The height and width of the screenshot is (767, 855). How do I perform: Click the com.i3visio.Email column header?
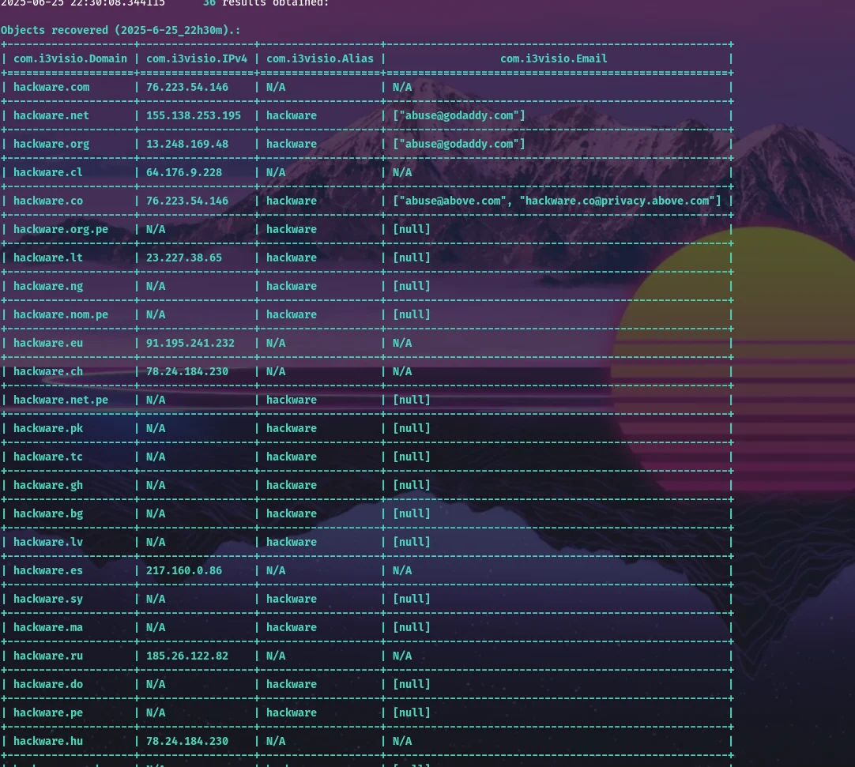(553, 59)
